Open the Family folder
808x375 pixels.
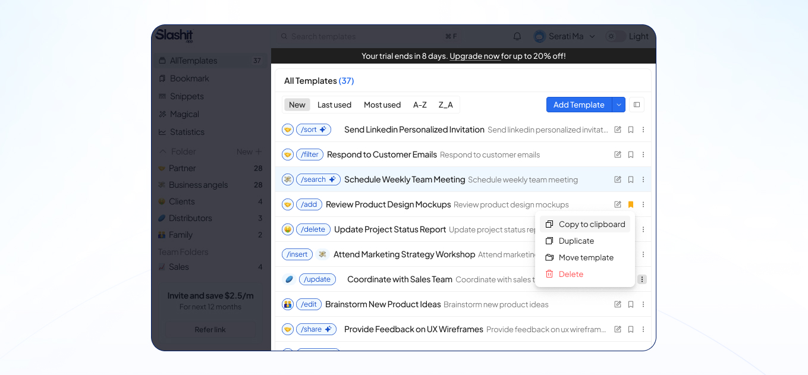click(x=210, y=235)
